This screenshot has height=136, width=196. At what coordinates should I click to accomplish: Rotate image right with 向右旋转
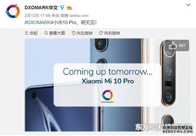coord(110,33)
